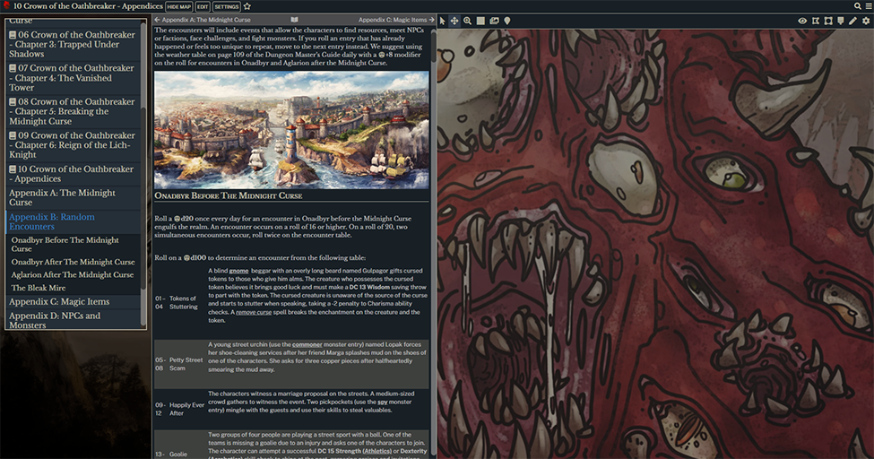Click the search icon at top right
Viewport: 874px width, 459px height.
857,6
